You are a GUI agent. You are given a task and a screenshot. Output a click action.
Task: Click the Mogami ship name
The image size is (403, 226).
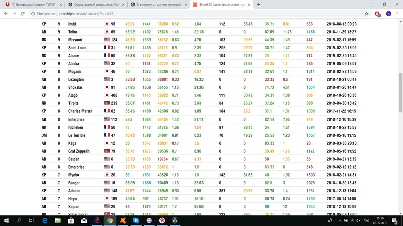(74, 71)
